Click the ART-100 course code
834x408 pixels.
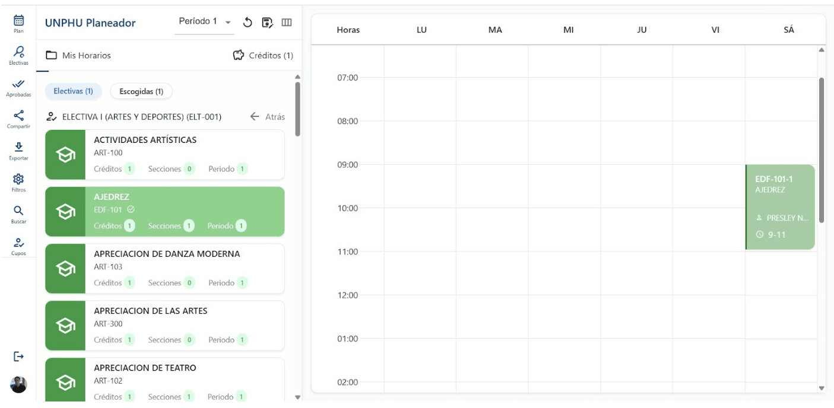[x=108, y=153]
